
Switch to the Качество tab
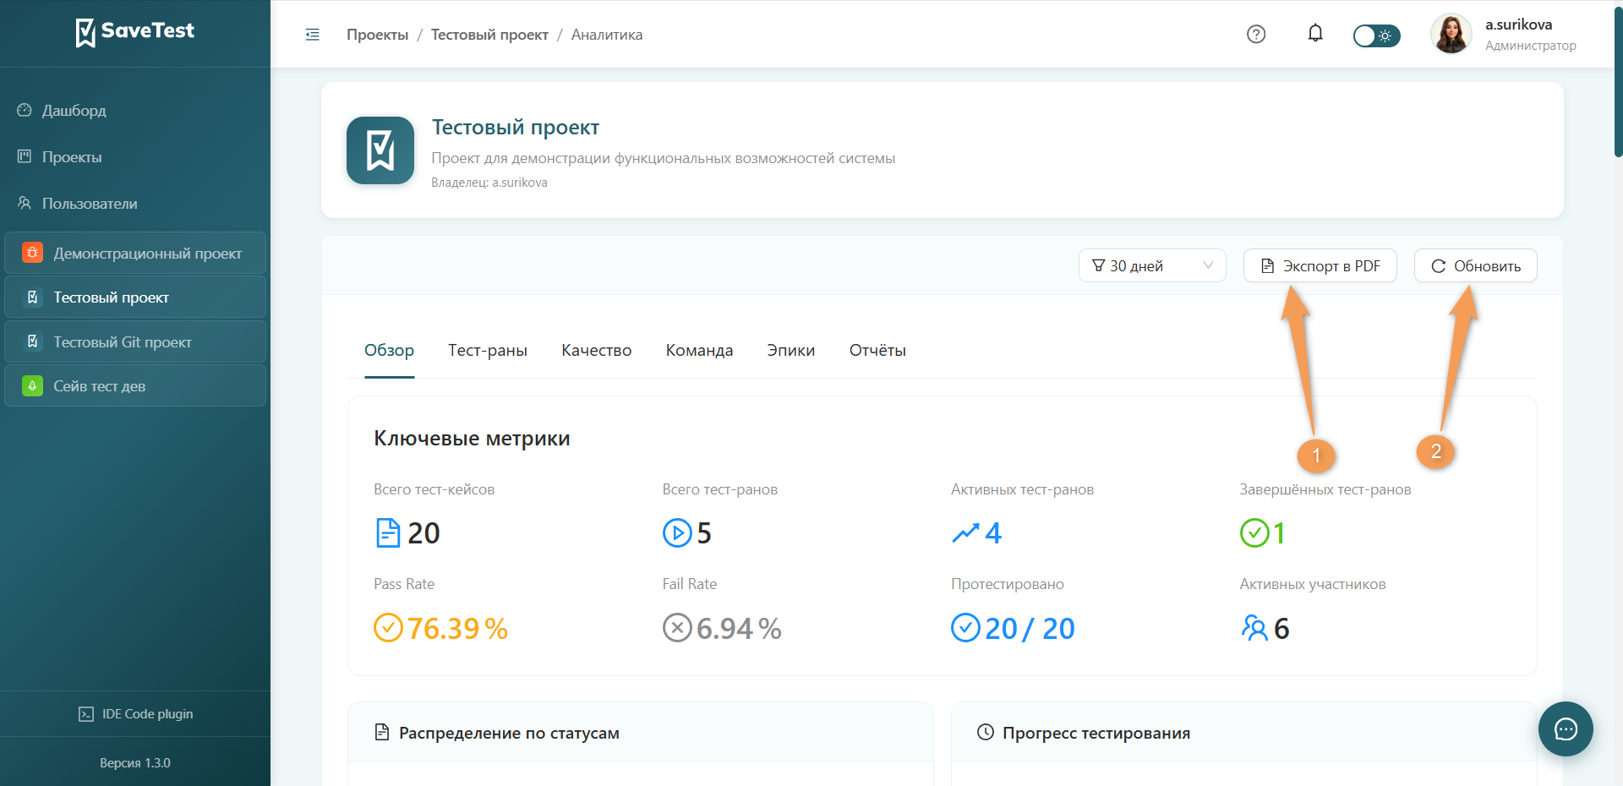pos(597,350)
